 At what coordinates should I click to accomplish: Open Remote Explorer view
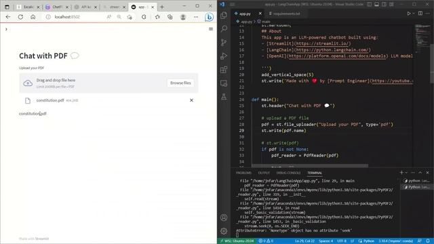tap(224, 83)
